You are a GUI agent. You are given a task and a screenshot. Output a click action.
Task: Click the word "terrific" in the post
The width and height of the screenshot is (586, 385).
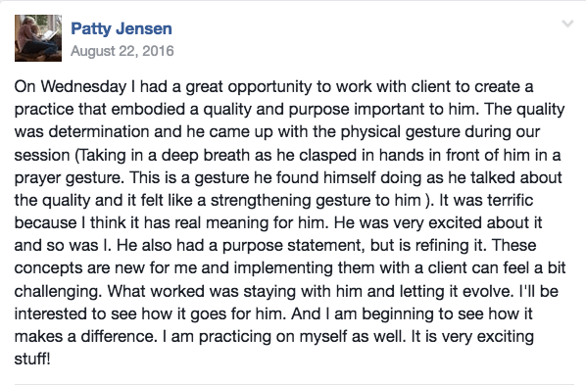click(x=509, y=201)
